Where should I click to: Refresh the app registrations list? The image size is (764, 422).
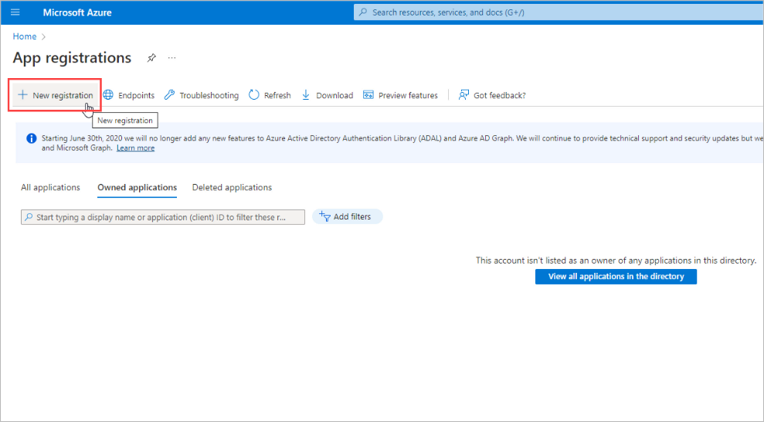point(270,95)
